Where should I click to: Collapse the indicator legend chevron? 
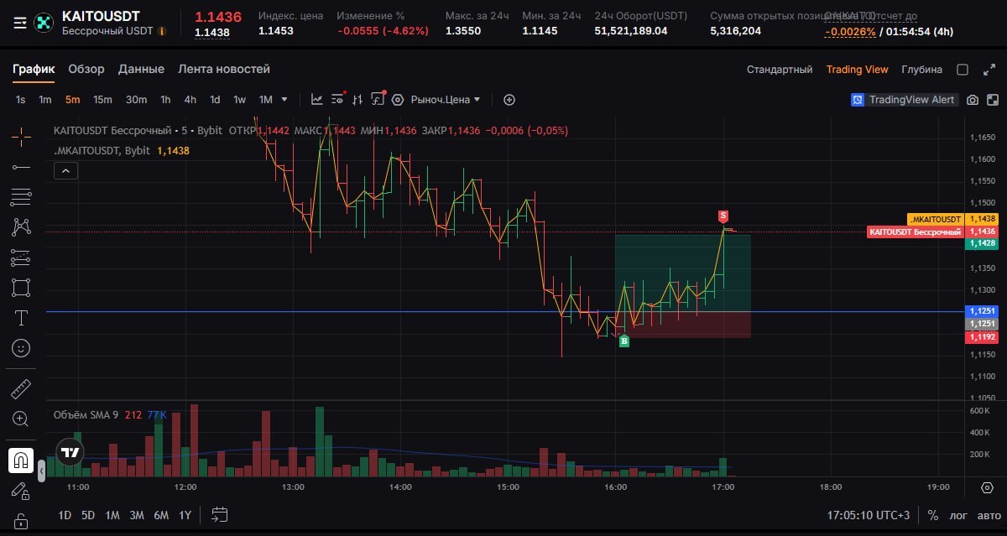(x=65, y=171)
